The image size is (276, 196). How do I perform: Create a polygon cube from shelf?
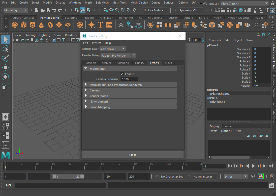pos(24,25)
